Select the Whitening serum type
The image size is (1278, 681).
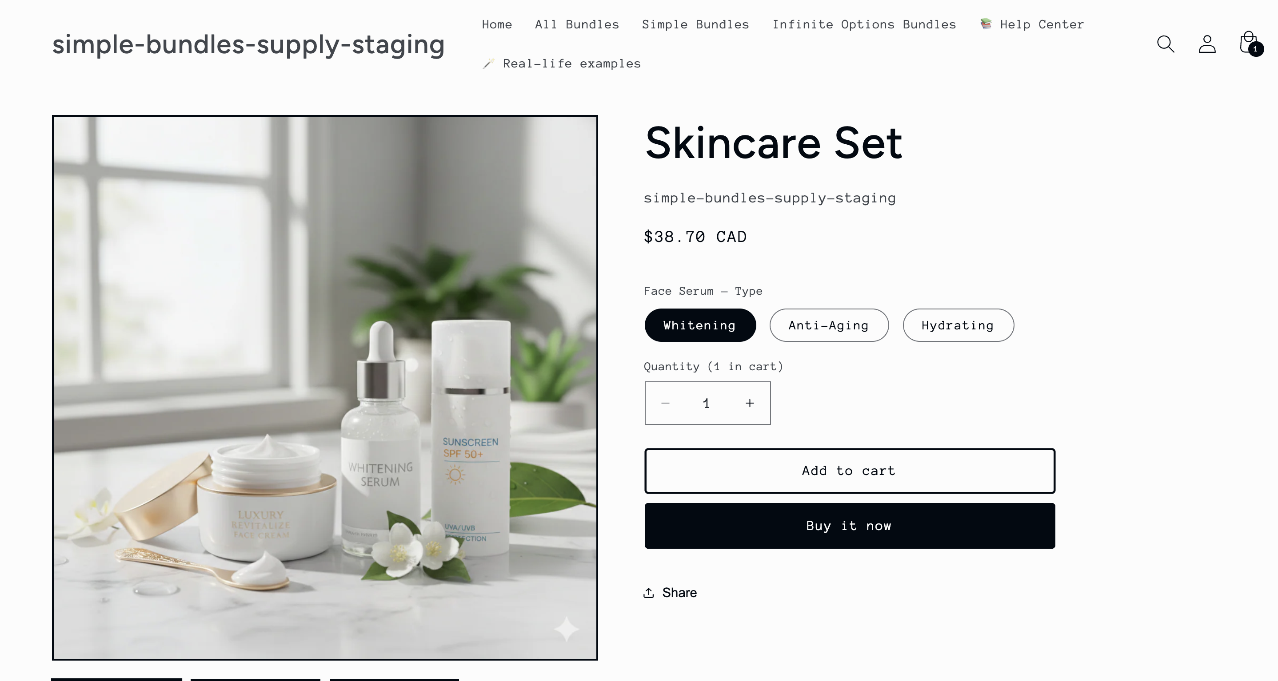pos(700,325)
